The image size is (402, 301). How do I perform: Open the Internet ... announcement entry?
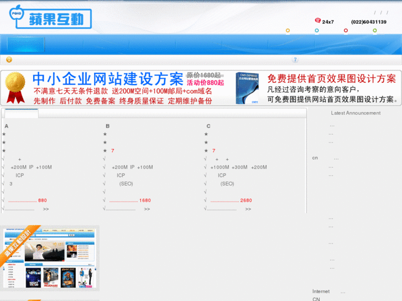(x=328, y=292)
